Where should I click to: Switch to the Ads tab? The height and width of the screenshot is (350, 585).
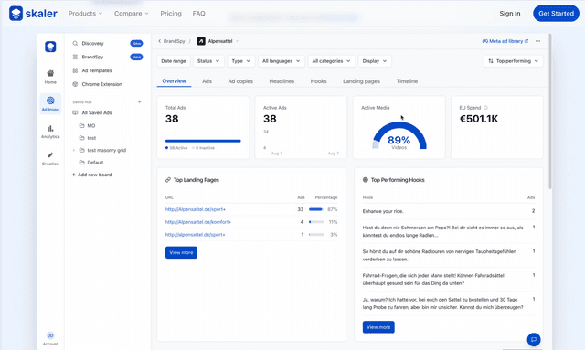point(207,81)
